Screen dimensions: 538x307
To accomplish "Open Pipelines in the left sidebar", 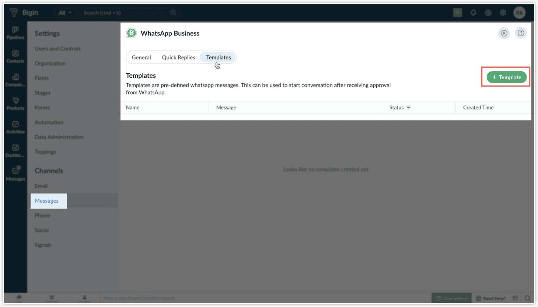I will point(15,33).
